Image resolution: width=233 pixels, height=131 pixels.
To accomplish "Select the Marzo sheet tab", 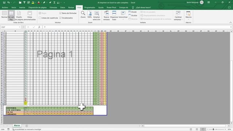I will point(17,126).
